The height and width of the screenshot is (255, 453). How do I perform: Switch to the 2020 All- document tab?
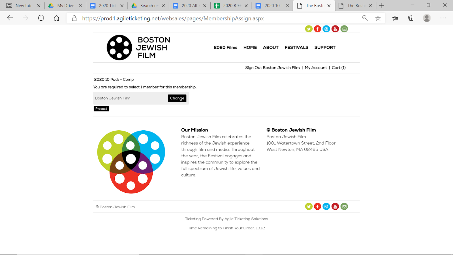coord(190,6)
